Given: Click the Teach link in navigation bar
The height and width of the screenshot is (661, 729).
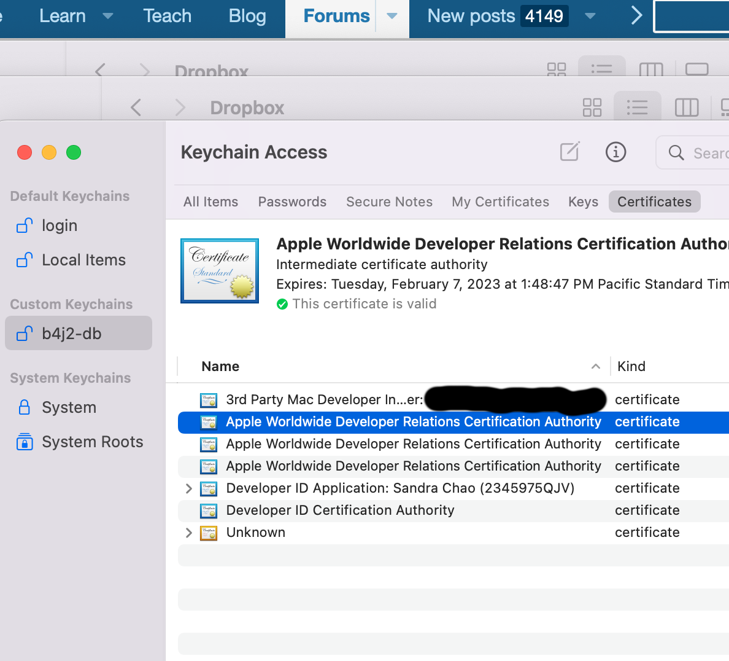Looking at the screenshot, I should (167, 16).
